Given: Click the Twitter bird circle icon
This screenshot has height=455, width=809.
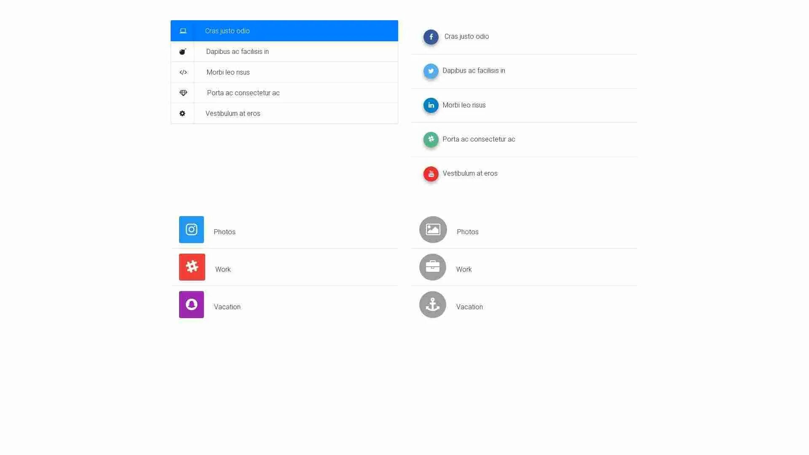Looking at the screenshot, I should pyautogui.click(x=431, y=71).
